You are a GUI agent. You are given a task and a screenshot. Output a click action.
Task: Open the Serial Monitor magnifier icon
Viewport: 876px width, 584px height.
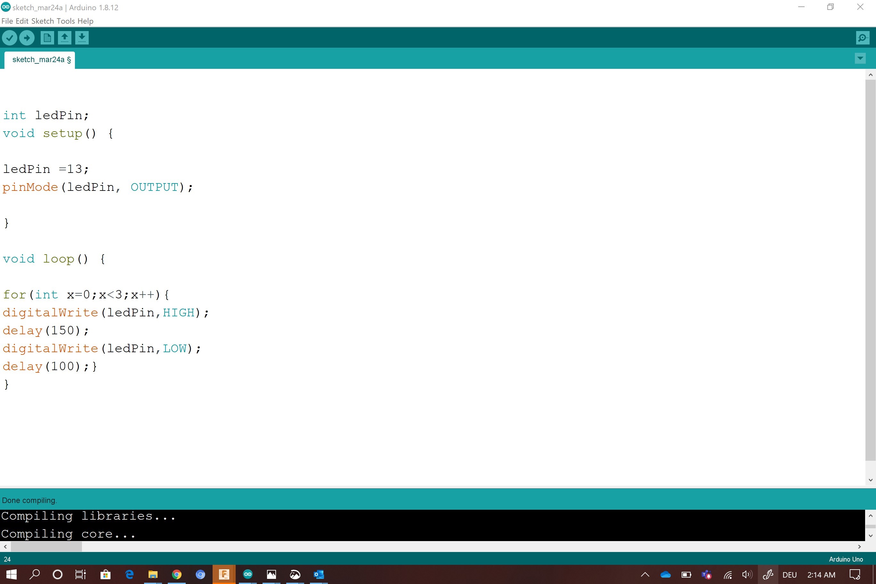pyautogui.click(x=862, y=37)
